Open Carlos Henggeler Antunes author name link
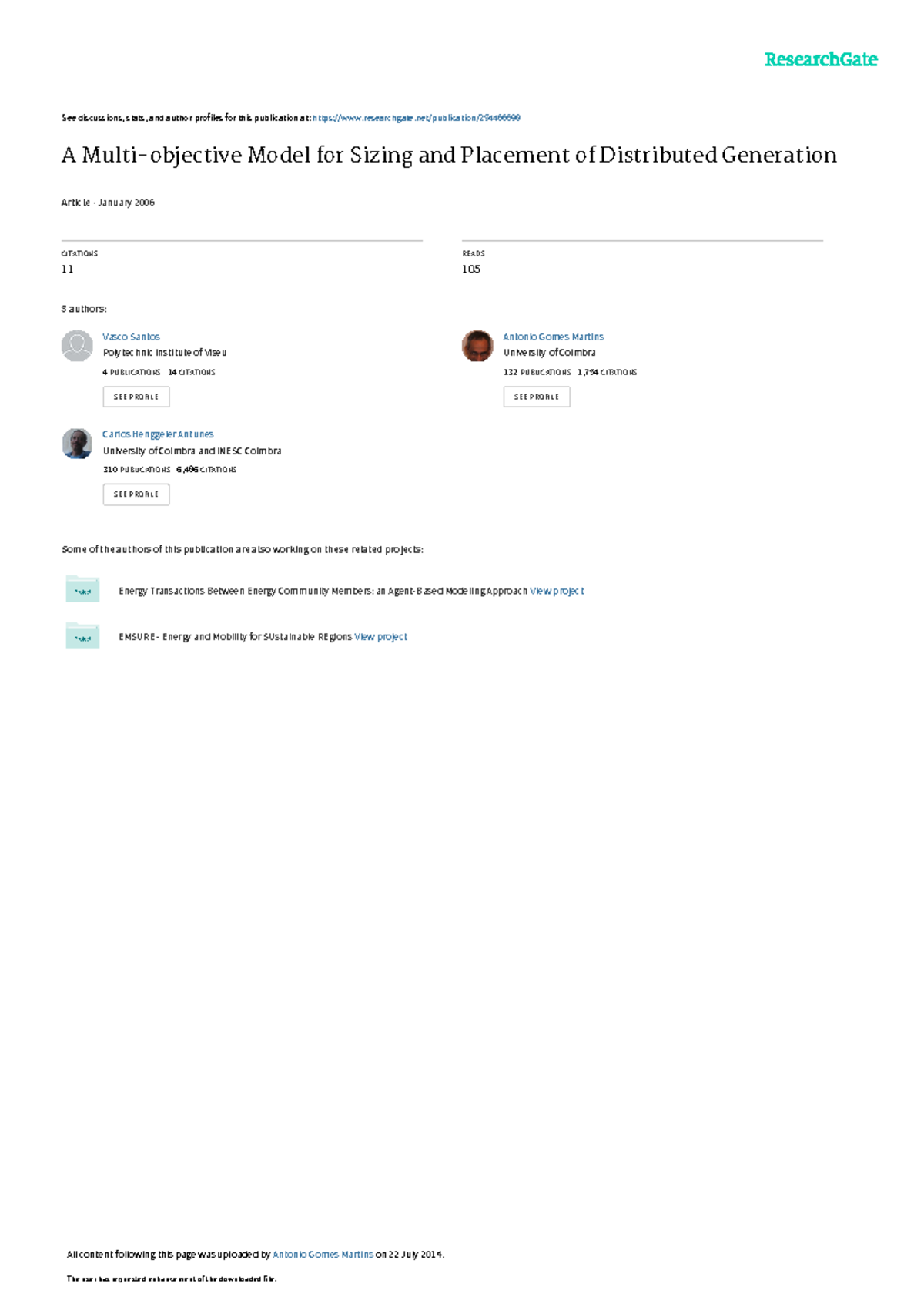The width and height of the screenshot is (924, 1307). pyautogui.click(x=158, y=434)
